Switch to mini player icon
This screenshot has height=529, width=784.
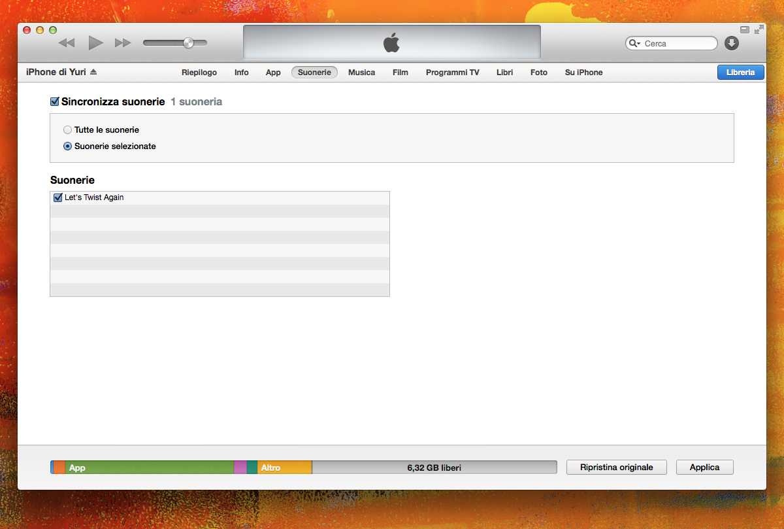pos(745,30)
